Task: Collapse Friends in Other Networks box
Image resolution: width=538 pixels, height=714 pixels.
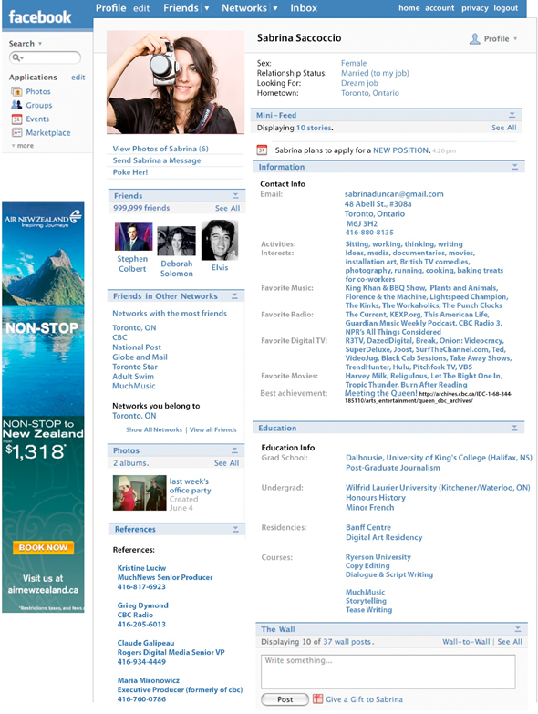Action: [234, 296]
